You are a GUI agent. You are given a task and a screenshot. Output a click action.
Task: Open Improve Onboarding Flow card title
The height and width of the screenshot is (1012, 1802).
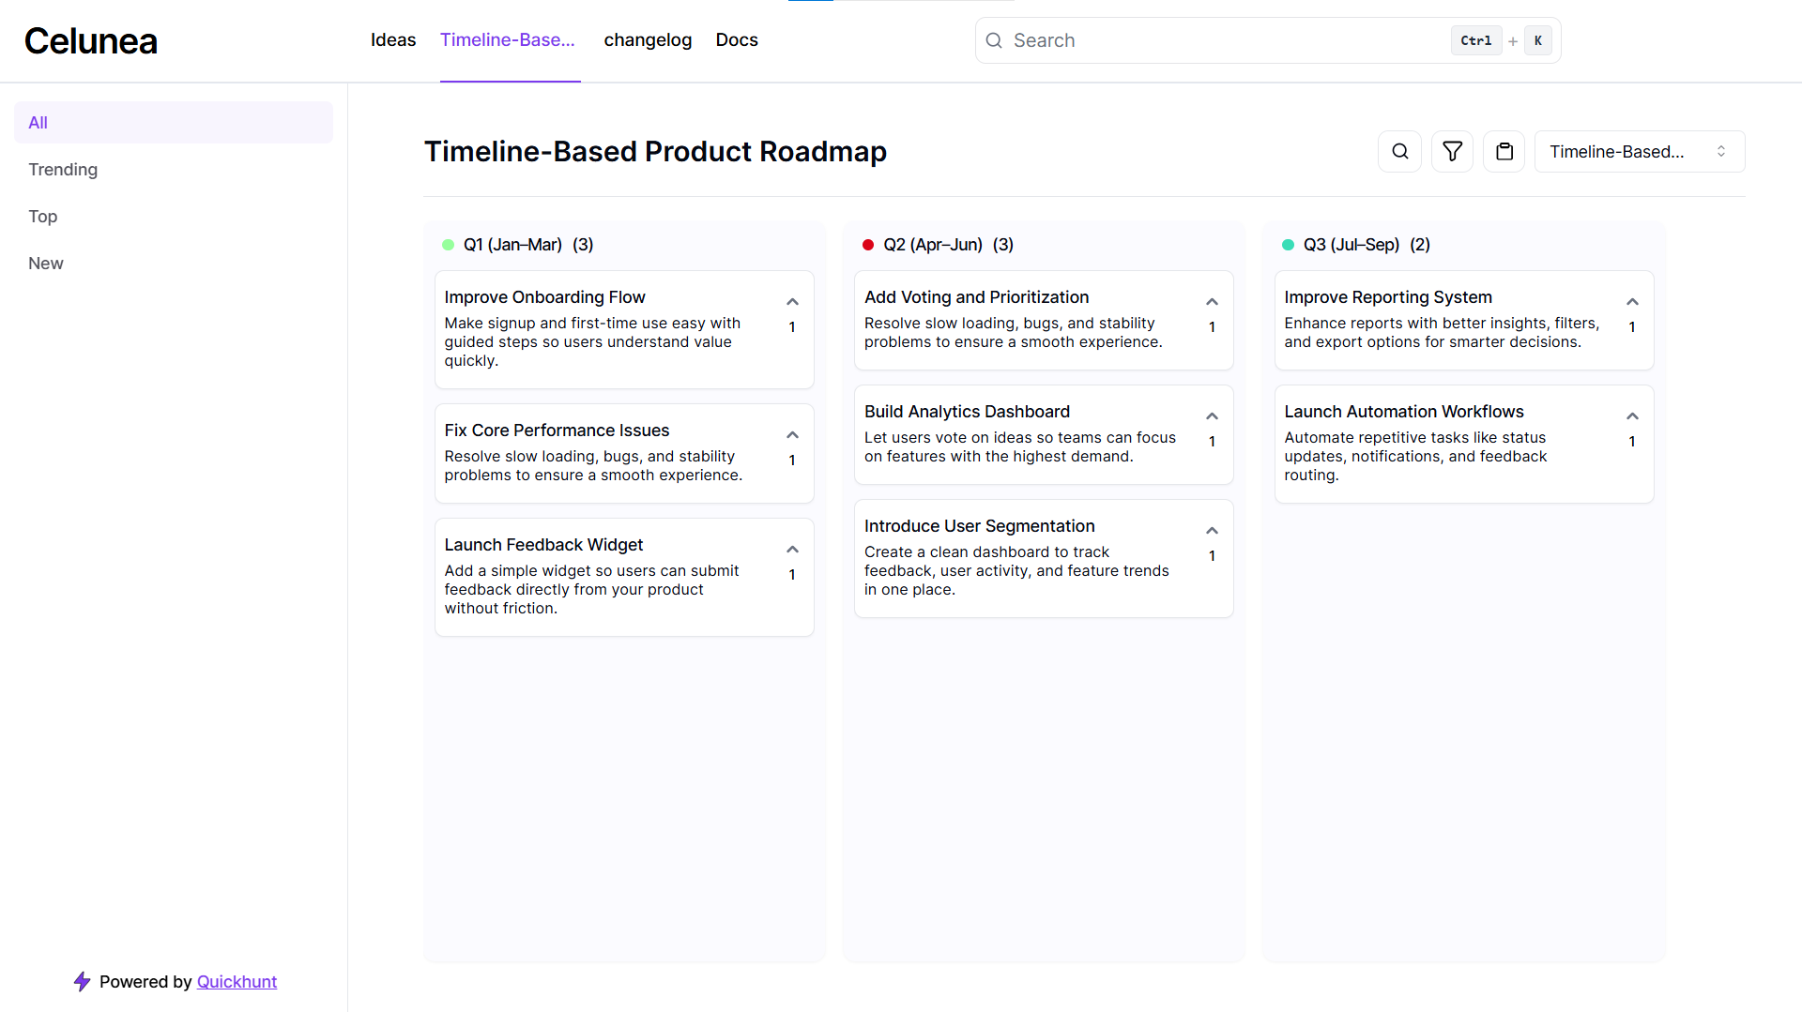click(x=544, y=297)
